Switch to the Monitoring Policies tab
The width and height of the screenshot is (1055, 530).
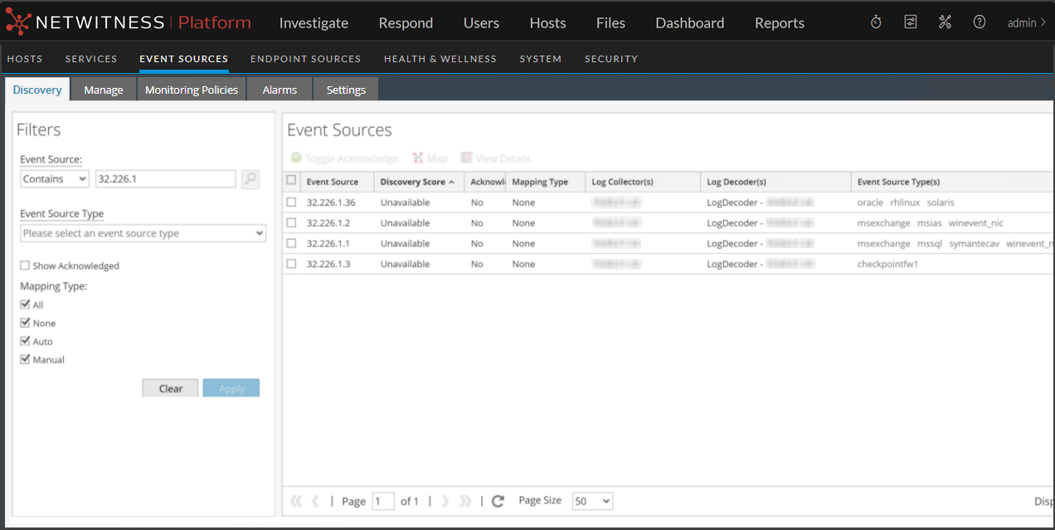192,90
